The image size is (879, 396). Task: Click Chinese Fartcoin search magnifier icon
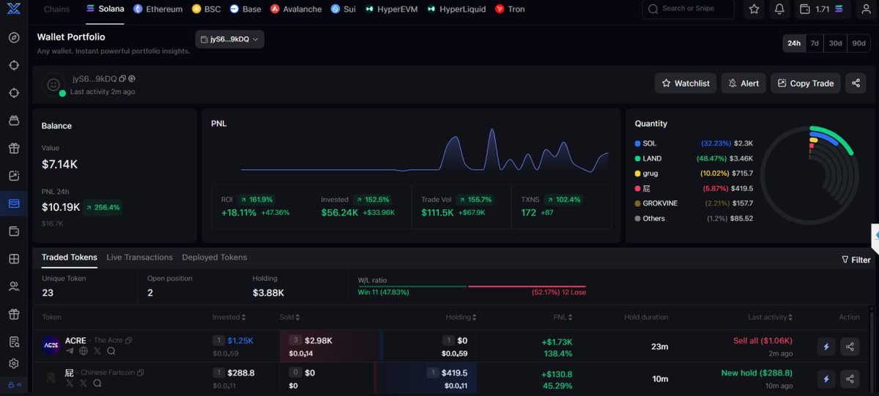(97, 383)
